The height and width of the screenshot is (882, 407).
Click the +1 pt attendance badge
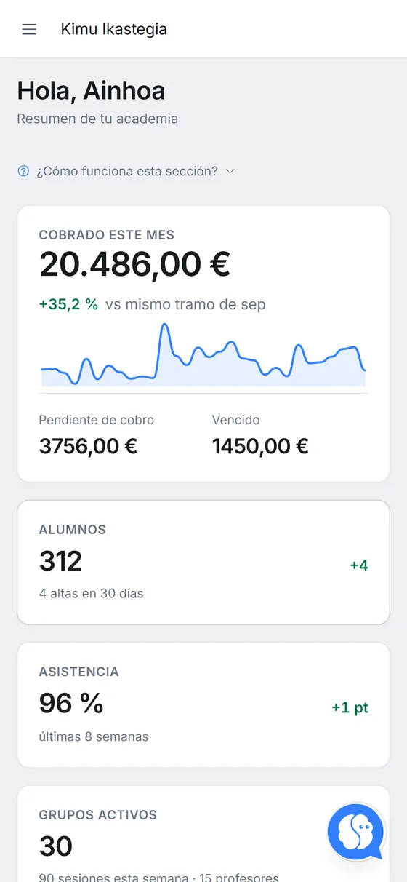(350, 708)
